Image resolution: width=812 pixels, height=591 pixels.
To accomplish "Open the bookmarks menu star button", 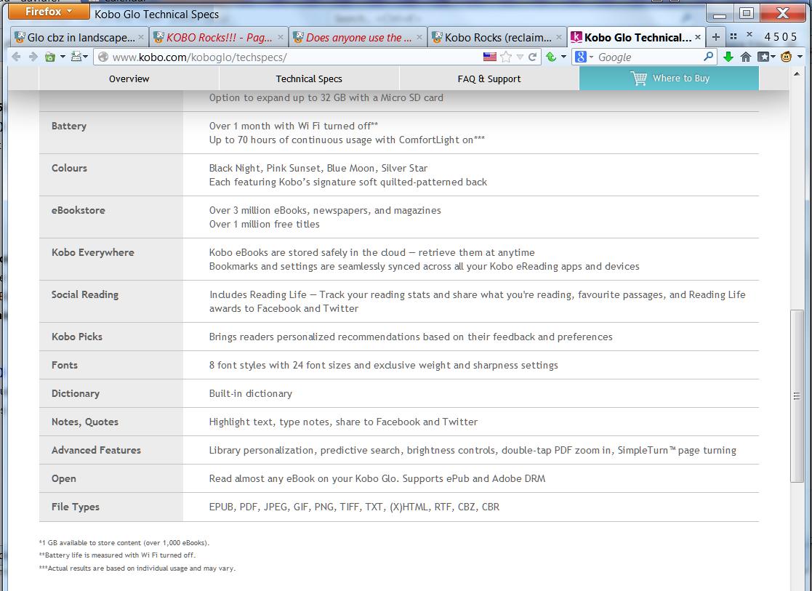I will (x=763, y=57).
